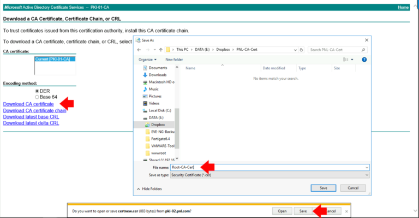The height and width of the screenshot is (218, 419).
Task: Click This PC in the breadcrumb path
Action: 182,50
